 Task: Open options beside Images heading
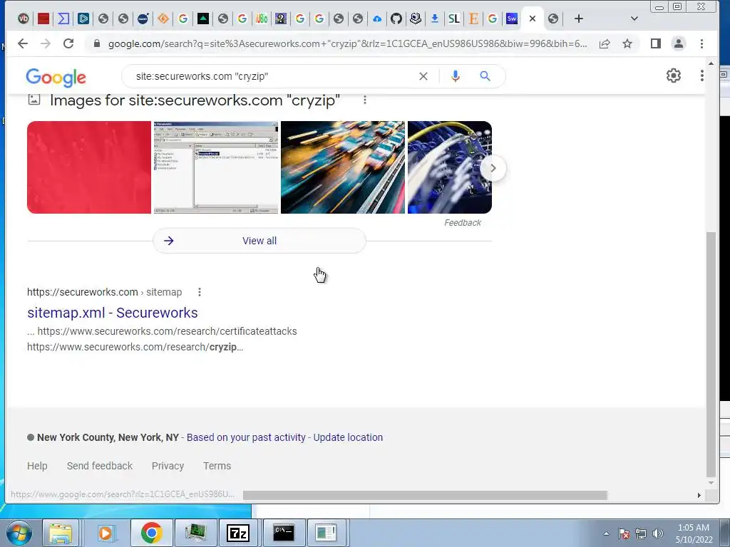pyautogui.click(x=365, y=100)
